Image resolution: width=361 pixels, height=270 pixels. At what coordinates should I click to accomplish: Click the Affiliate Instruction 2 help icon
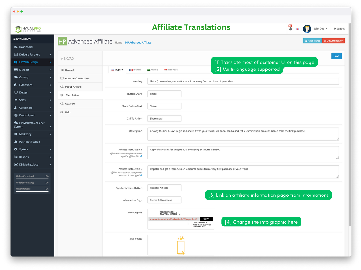point(142,175)
